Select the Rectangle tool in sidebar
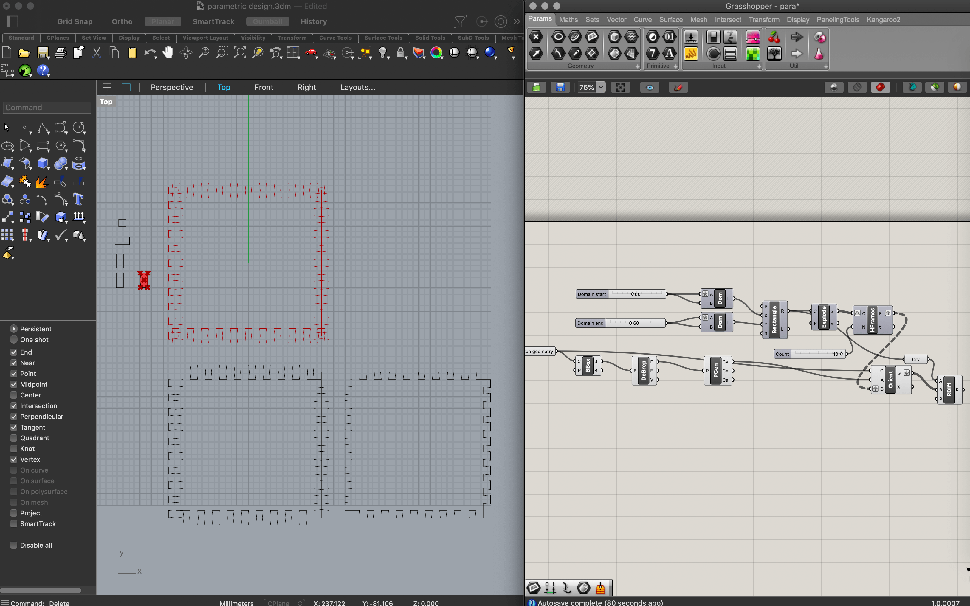Viewport: 970px width, 606px height. coord(43,145)
